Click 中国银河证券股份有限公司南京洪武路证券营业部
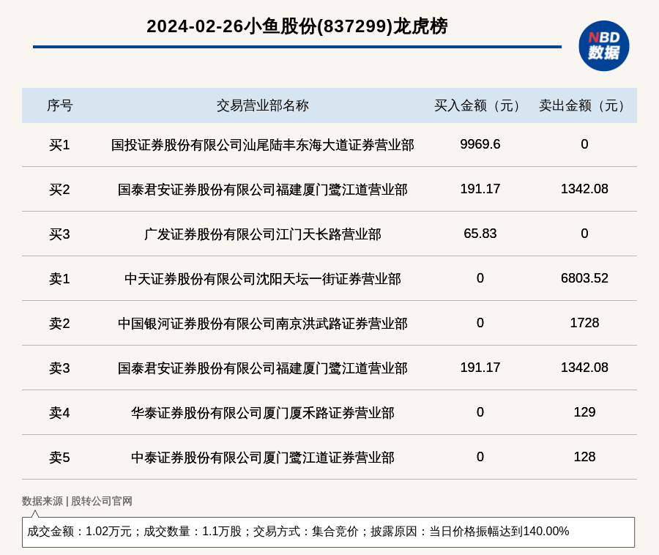 tap(263, 324)
